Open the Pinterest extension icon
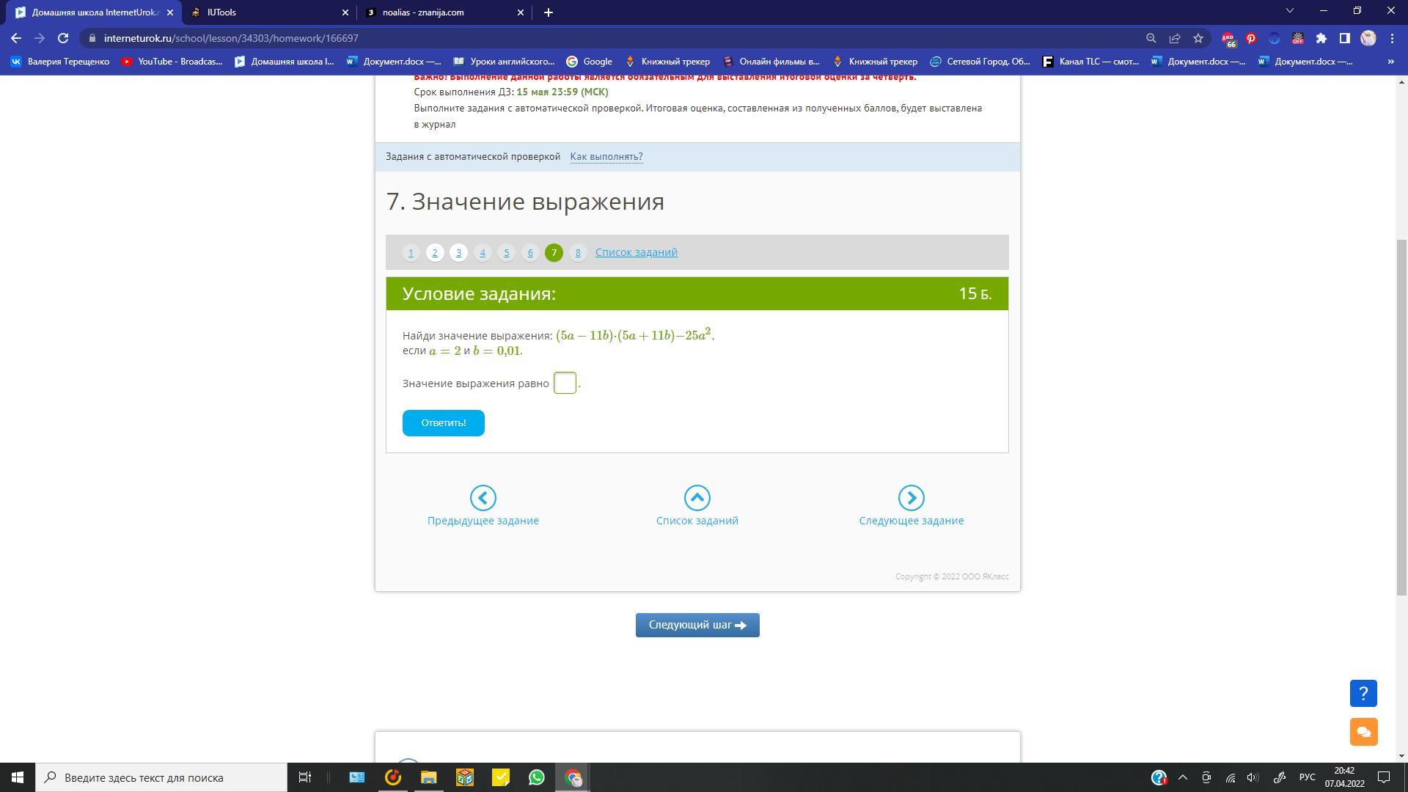 tap(1251, 38)
